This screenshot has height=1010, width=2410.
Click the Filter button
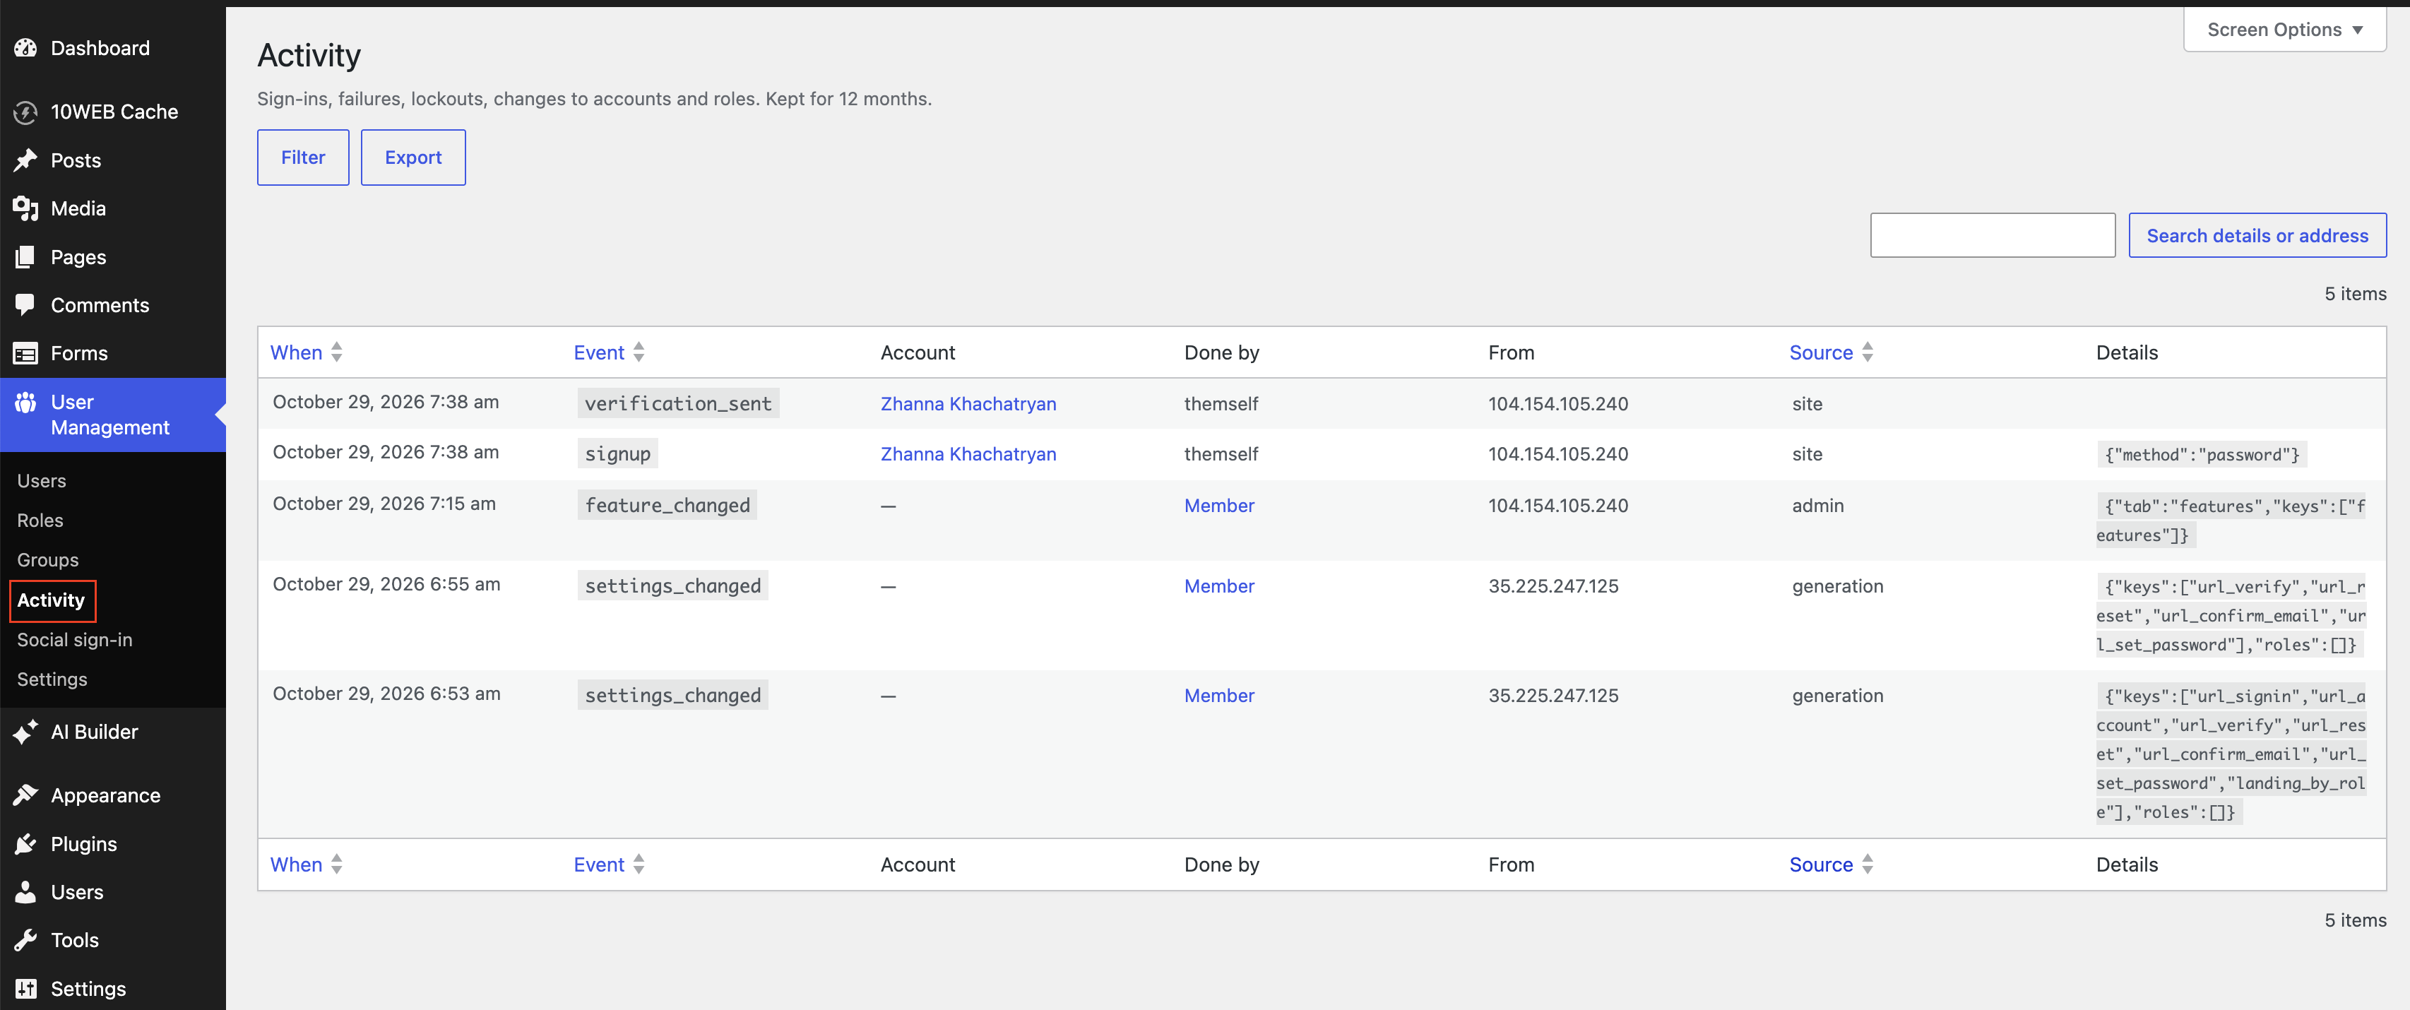[x=303, y=157]
